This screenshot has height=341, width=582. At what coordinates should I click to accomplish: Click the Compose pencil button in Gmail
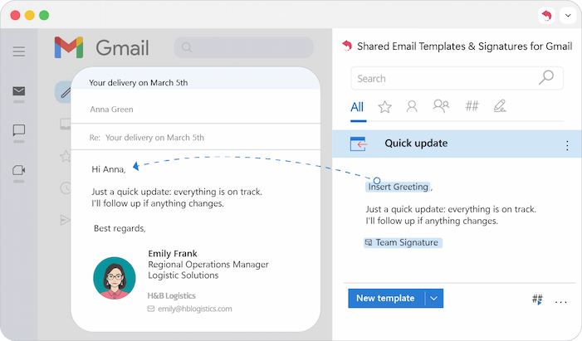pos(65,91)
